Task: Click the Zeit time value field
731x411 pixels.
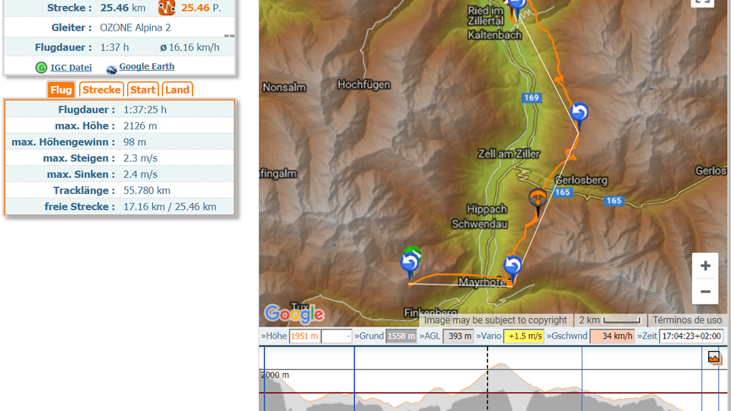Action: [x=691, y=336]
